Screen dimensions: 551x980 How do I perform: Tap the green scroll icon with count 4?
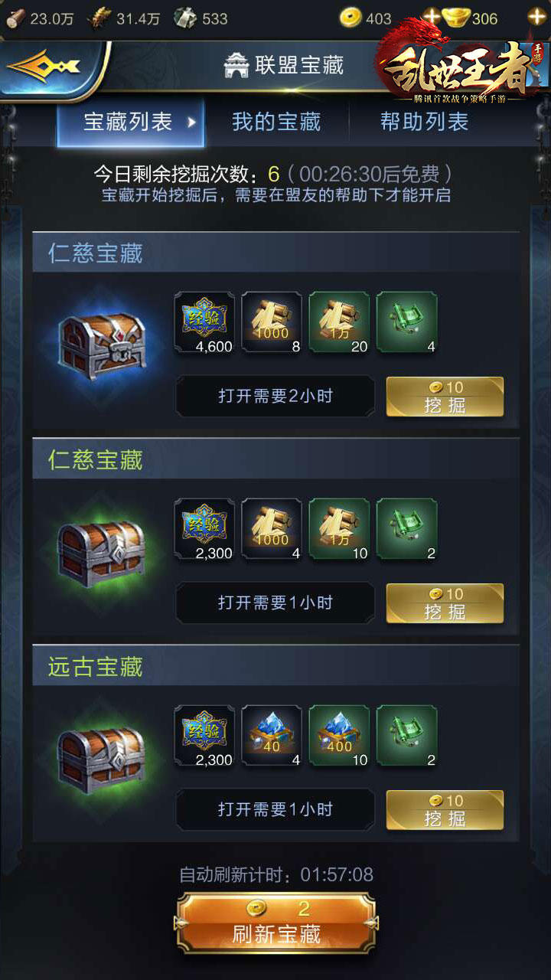pyautogui.click(x=406, y=322)
